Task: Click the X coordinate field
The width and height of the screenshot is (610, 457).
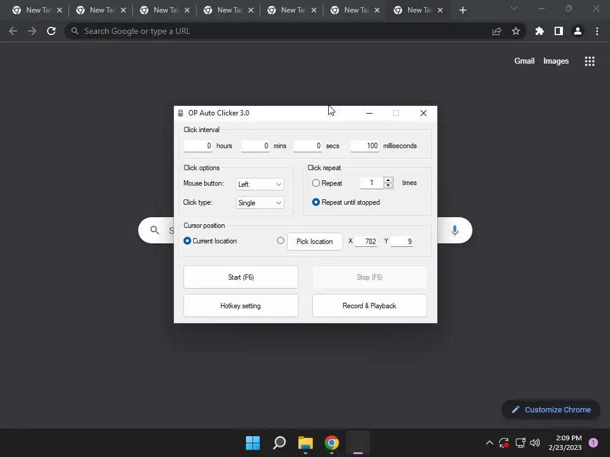Action: pos(366,242)
